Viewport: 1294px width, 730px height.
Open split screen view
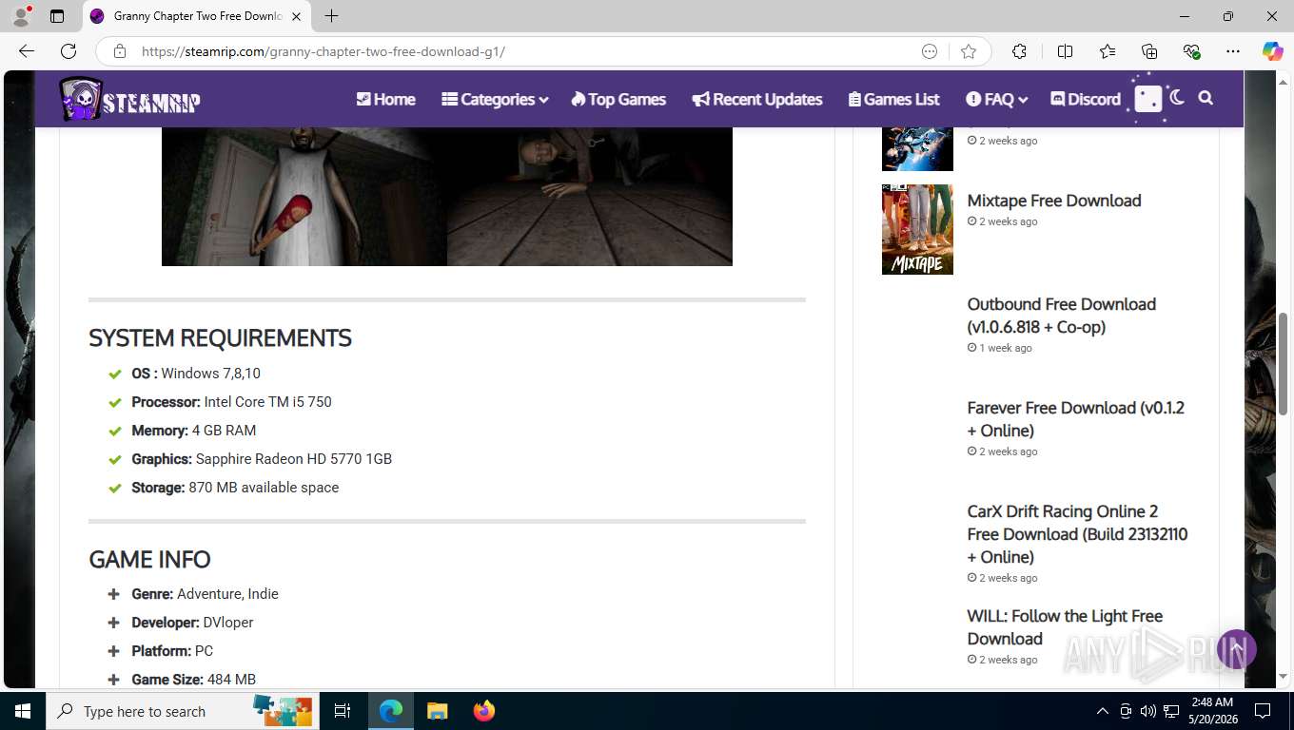(x=1065, y=51)
